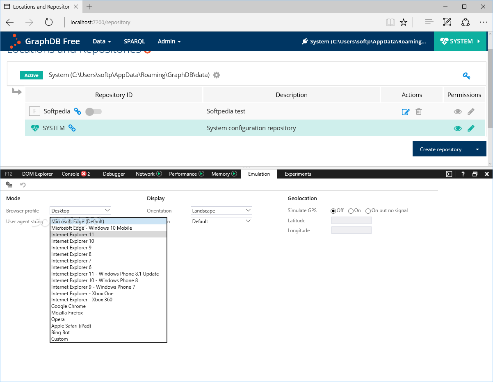Choose Internet Explorer 11 user agent

point(108,235)
